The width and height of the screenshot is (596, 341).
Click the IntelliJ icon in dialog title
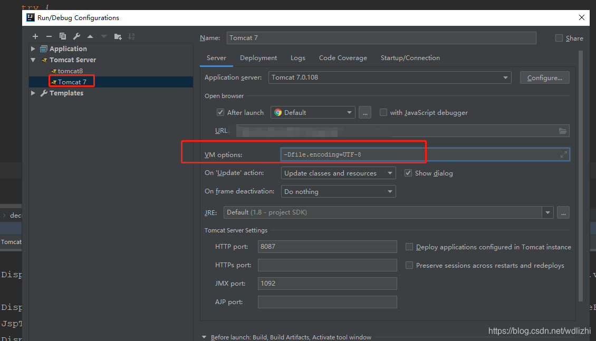tap(31, 17)
